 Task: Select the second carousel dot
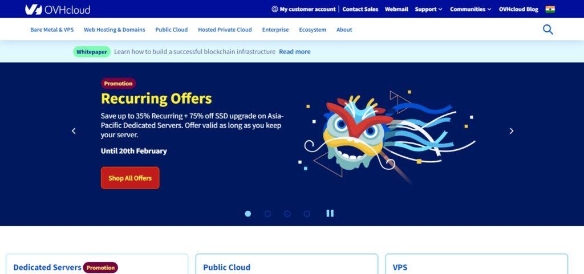pyautogui.click(x=267, y=214)
